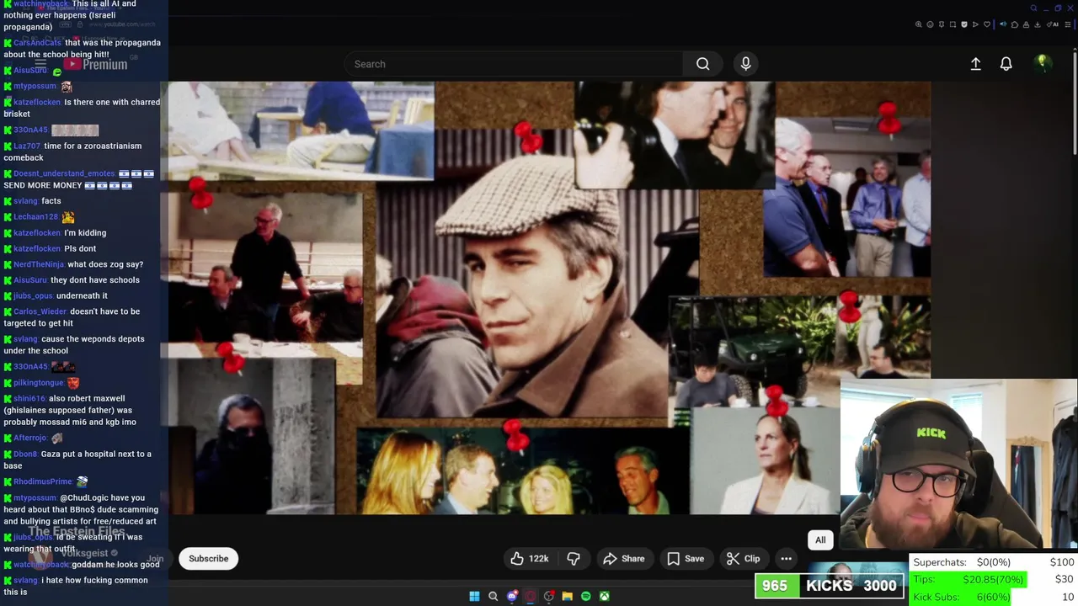Open Opera GX from the taskbar
This screenshot has height=606, width=1078.
(531, 596)
